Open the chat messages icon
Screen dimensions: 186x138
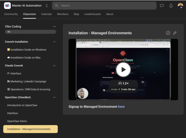[x=162, y=6]
